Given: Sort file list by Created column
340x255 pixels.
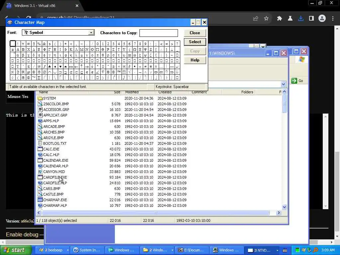Looking at the screenshot, I should tap(165, 92).
